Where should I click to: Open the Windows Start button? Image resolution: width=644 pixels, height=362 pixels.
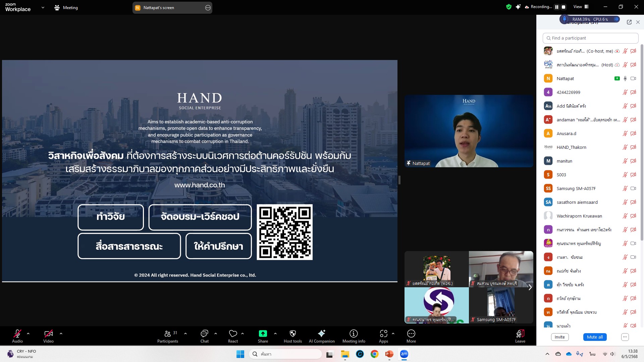pos(240,354)
